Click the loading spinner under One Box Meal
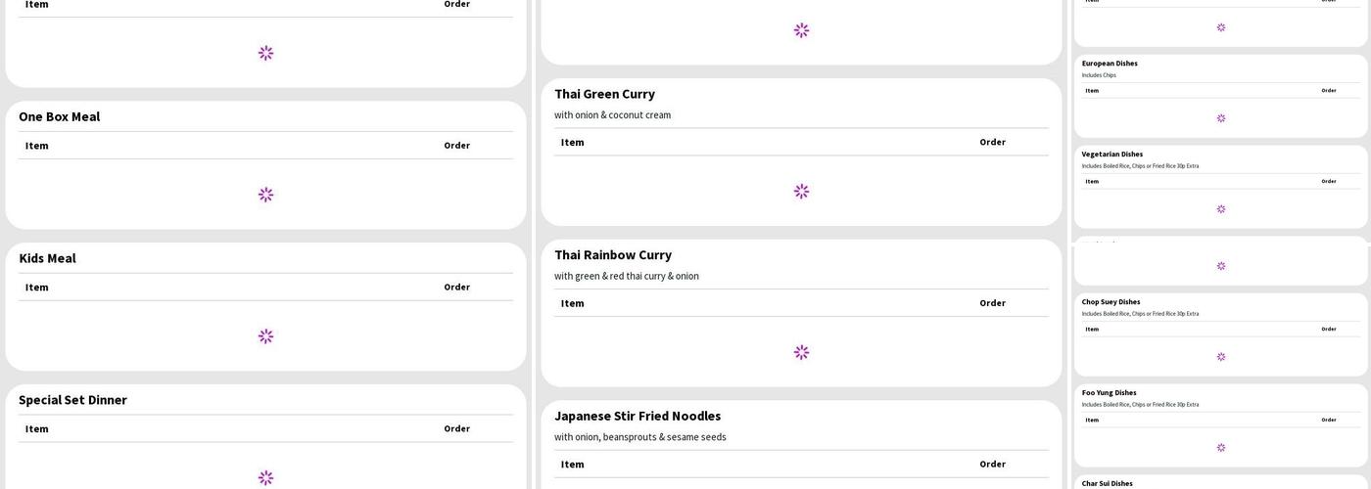Viewport: 1371px width, 489px height. tap(265, 195)
